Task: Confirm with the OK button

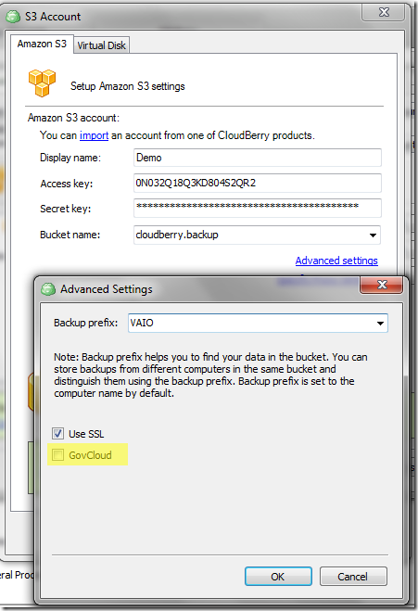Action: (278, 577)
